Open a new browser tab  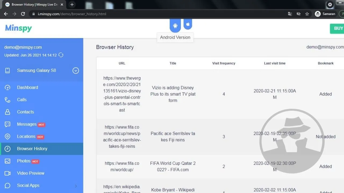[72, 5]
